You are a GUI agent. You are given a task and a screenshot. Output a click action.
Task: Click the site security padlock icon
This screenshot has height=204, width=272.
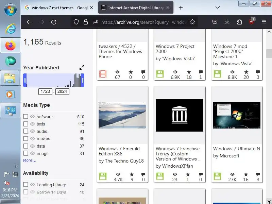(x=86, y=22)
